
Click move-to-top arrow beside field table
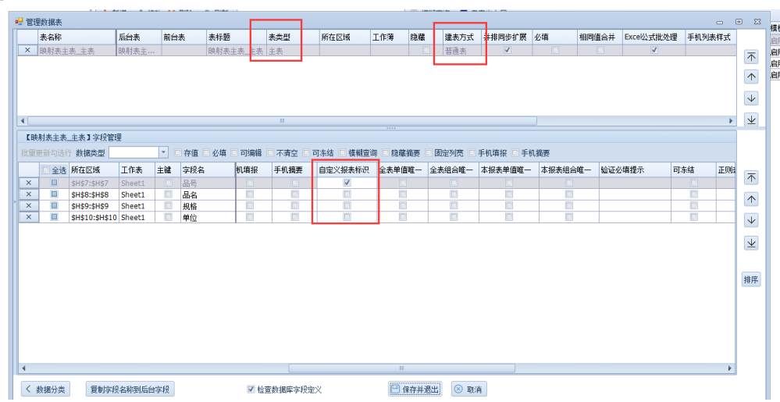pos(750,178)
